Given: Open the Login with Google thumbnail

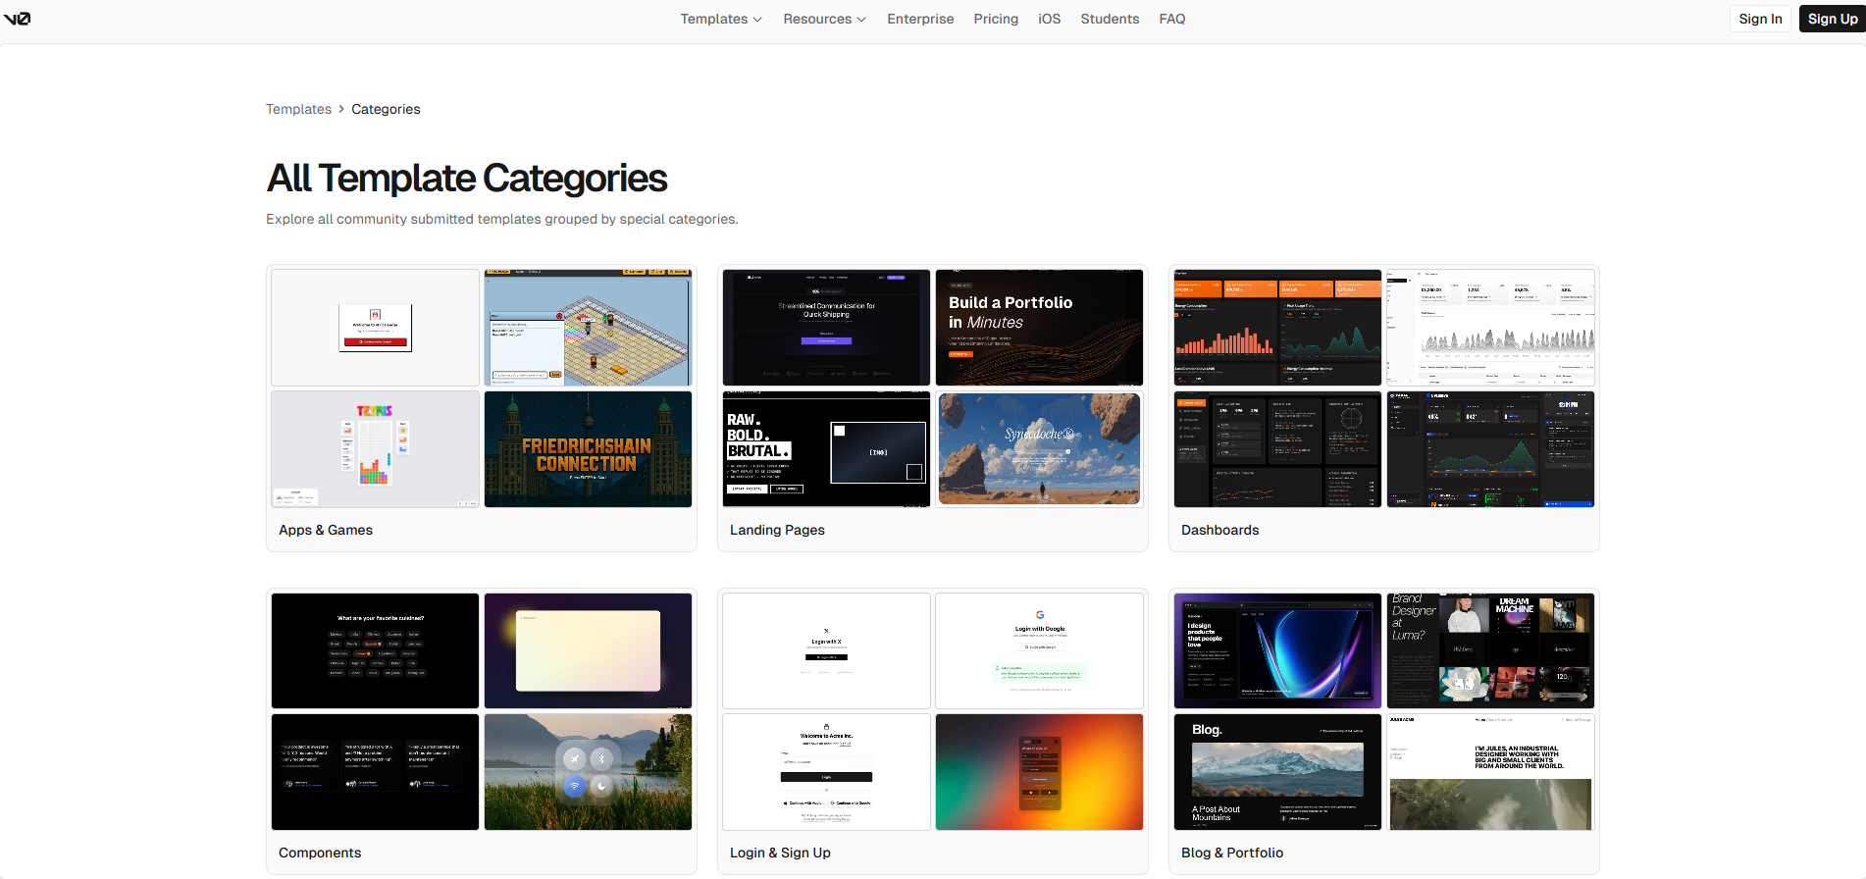Looking at the screenshot, I should pyautogui.click(x=1040, y=650).
